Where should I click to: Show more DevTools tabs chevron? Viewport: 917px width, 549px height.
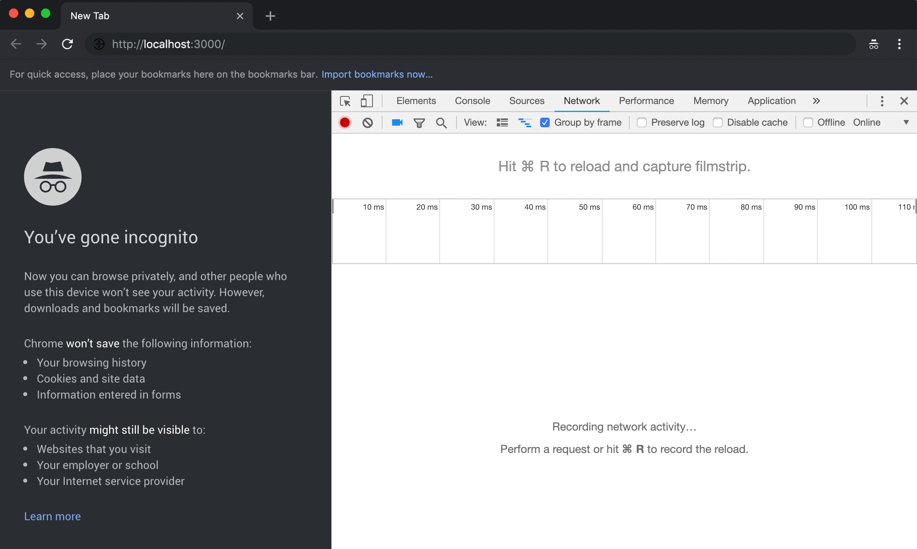click(816, 101)
